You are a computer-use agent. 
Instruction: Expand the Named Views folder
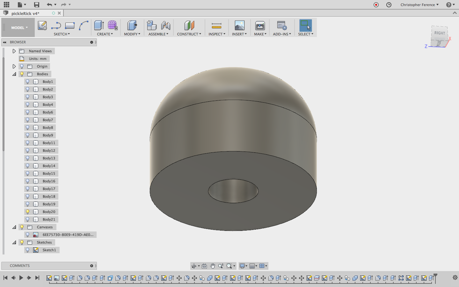click(14, 51)
